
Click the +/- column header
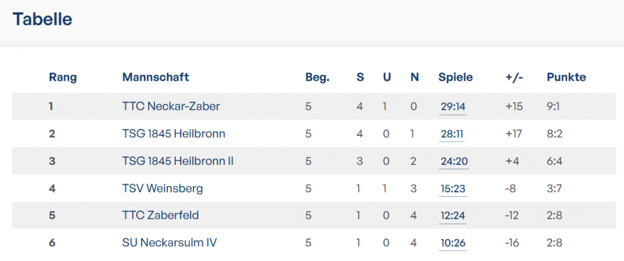coord(514,77)
